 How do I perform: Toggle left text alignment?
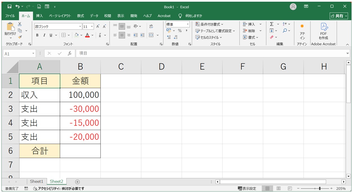point(115,35)
